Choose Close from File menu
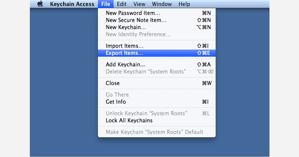Screen dimensions: 299x157 (112, 83)
